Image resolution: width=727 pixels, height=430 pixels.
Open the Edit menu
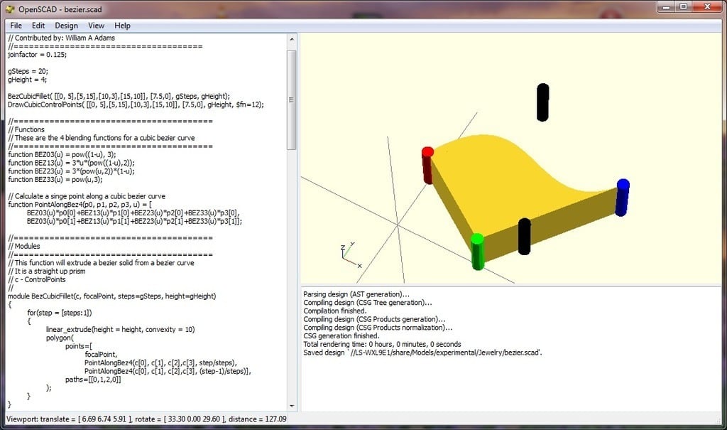coord(38,25)
